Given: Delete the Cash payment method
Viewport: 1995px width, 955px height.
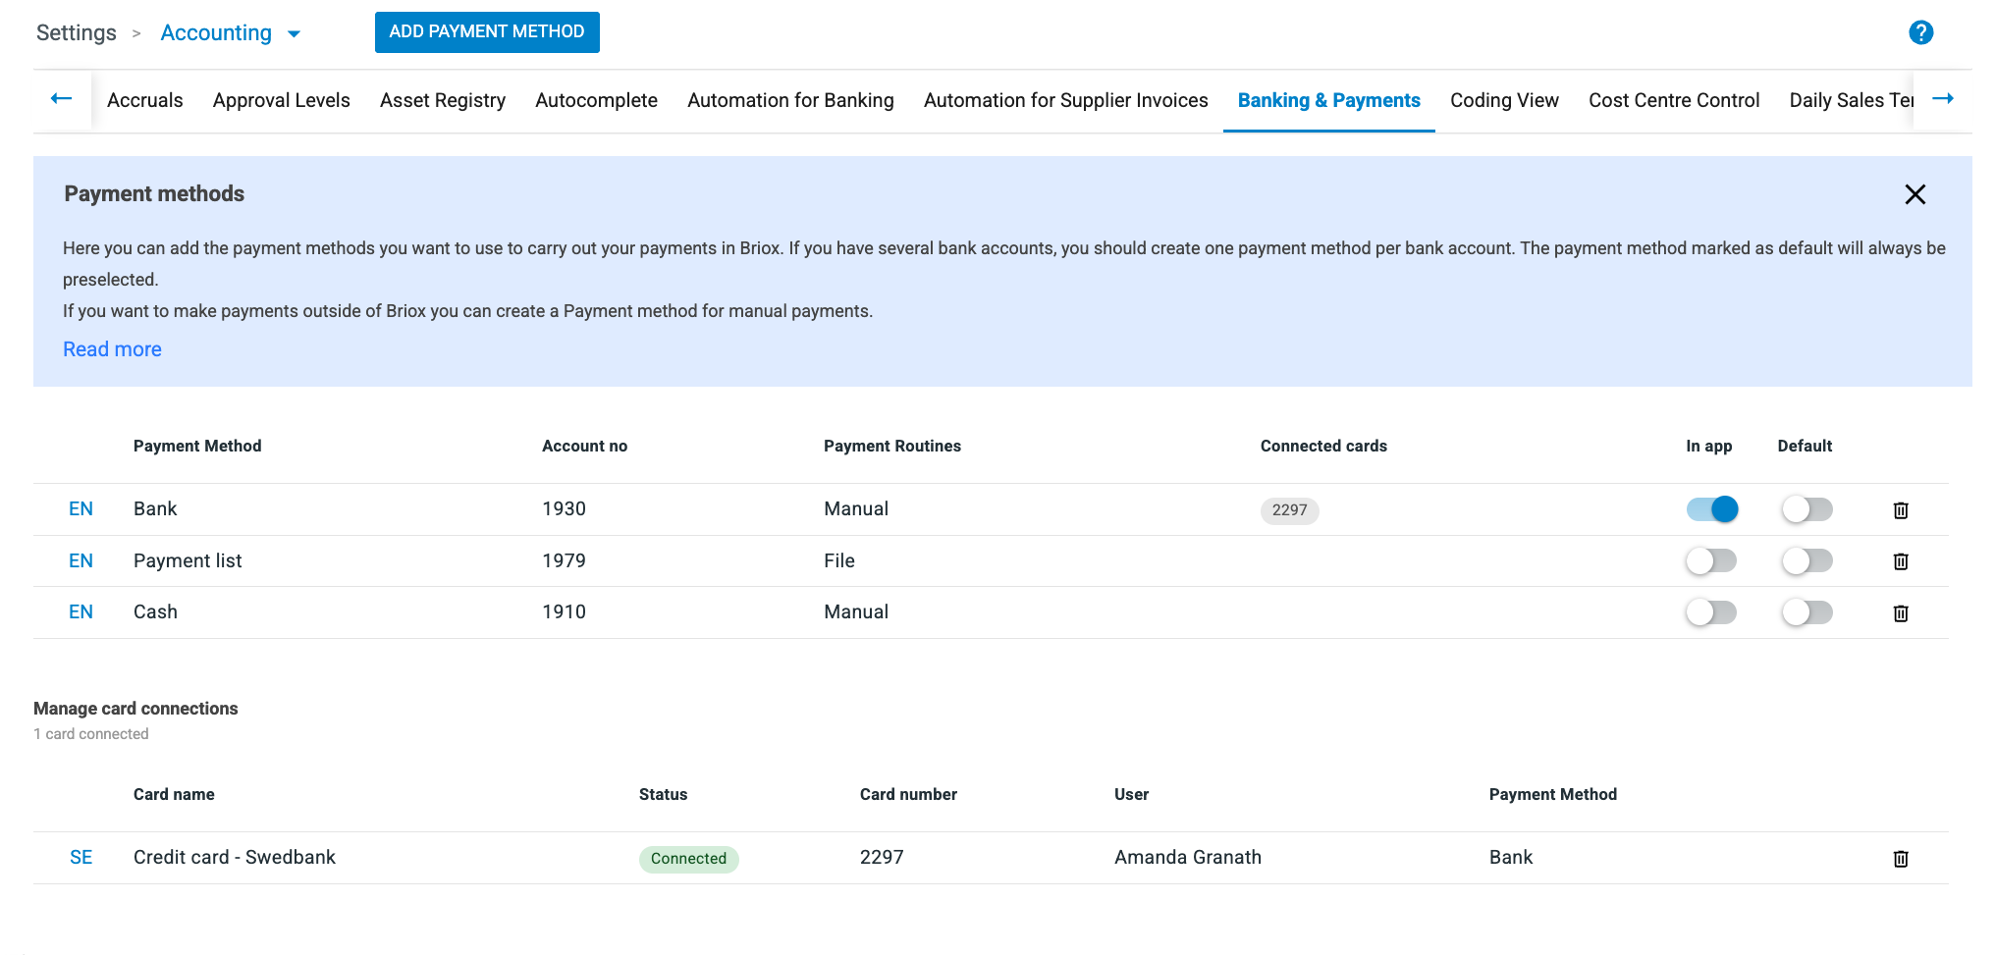Looking at the screenshot, I should click(x=1900, y=613).
